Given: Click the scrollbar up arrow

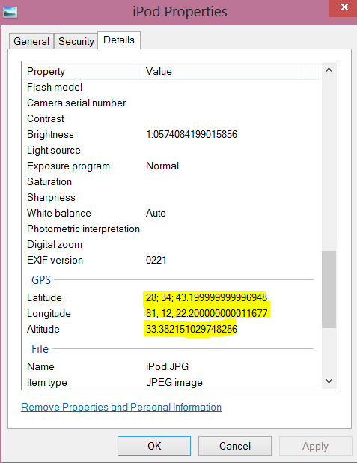Looking at the screenshot, I should coord(329,70).
